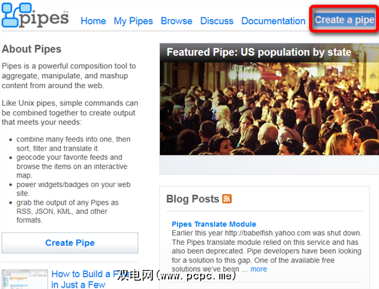Click the tutorial video thumbnail
The height and width of the screenshot is (289, 379).
24,280
